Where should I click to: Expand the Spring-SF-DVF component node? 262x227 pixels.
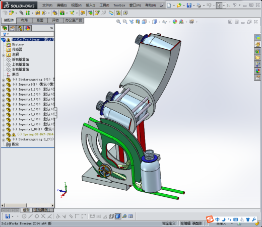4,135
